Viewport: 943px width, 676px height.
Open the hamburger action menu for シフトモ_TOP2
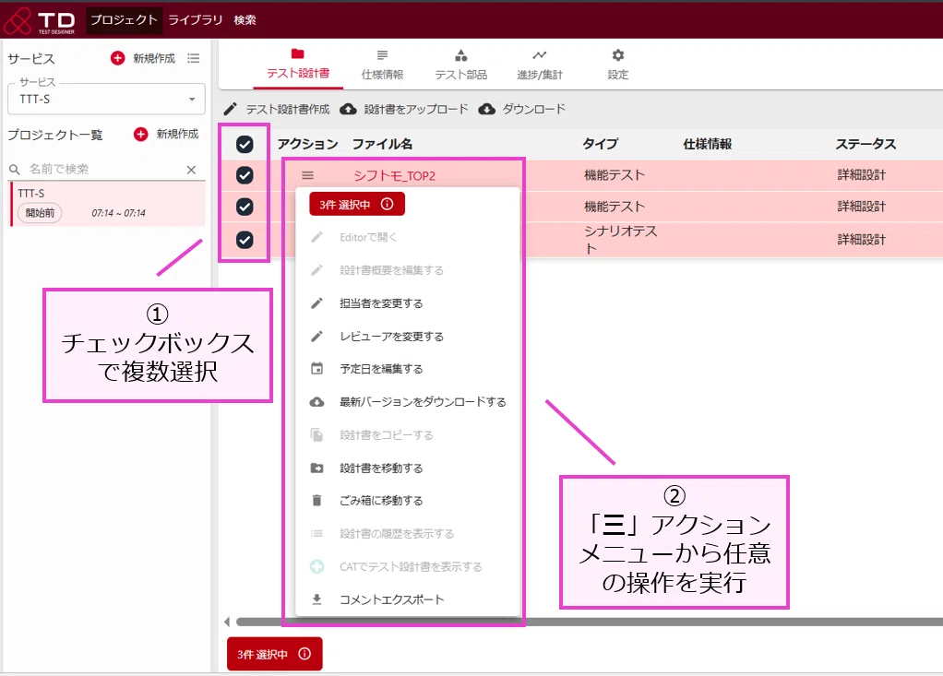307,175
